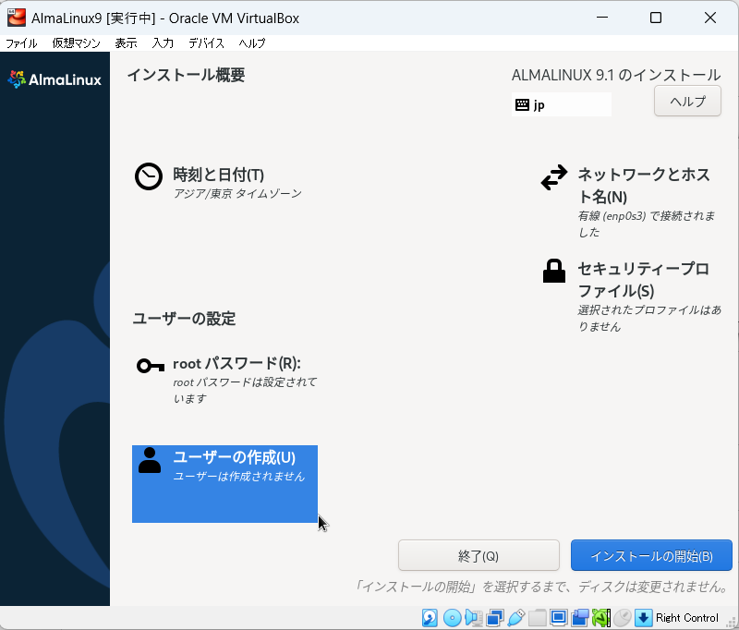Viewport: 739px width, 630px height.
Task: Click インストールの開始(B) button
Action: [651, 555]
